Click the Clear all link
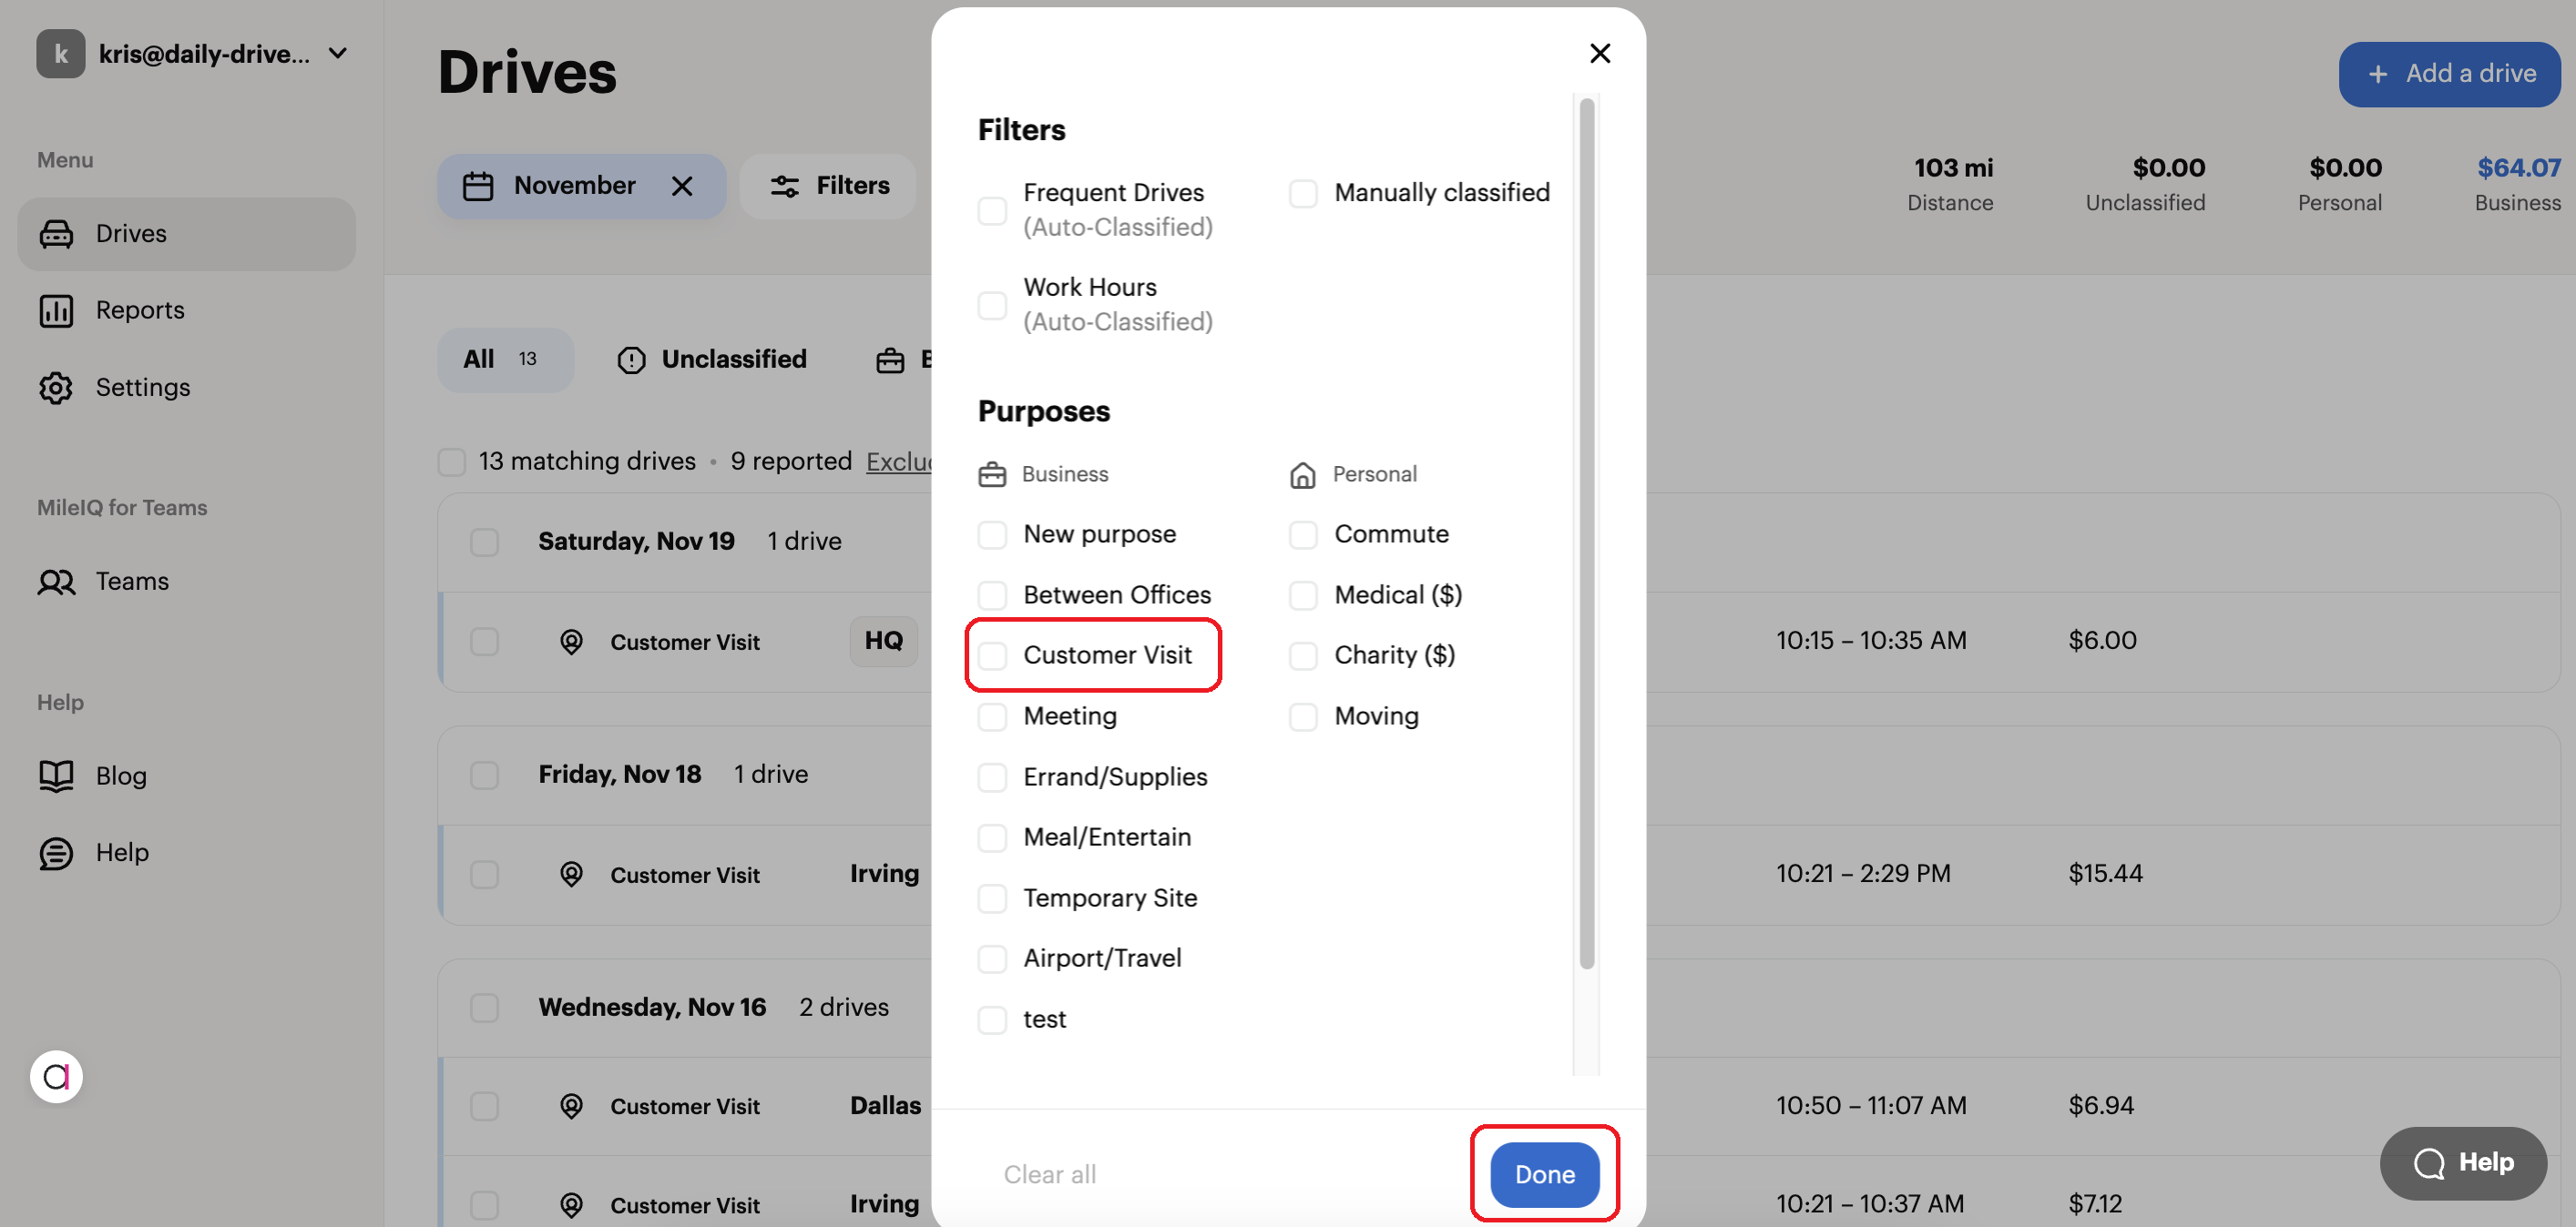The height and width of the screenshot is (1227, 2576). pyautogui.click(x=1049, y=1174)
